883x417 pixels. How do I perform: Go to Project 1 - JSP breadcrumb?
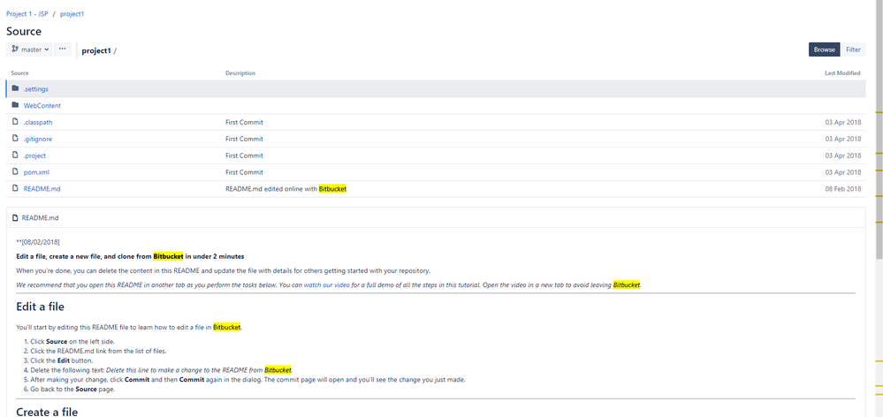coord(27,14)
